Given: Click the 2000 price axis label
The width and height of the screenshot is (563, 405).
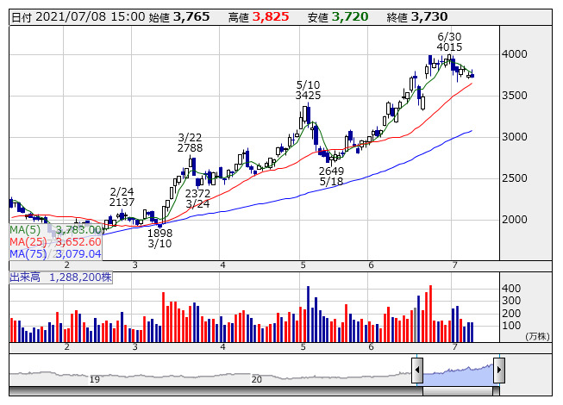Looking at the screenshot, I should click(514, 219).
